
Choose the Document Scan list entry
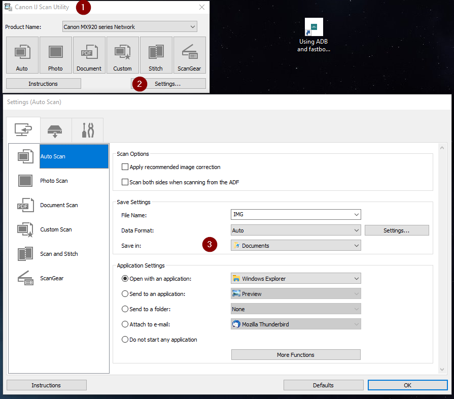[x=59, y=205]
